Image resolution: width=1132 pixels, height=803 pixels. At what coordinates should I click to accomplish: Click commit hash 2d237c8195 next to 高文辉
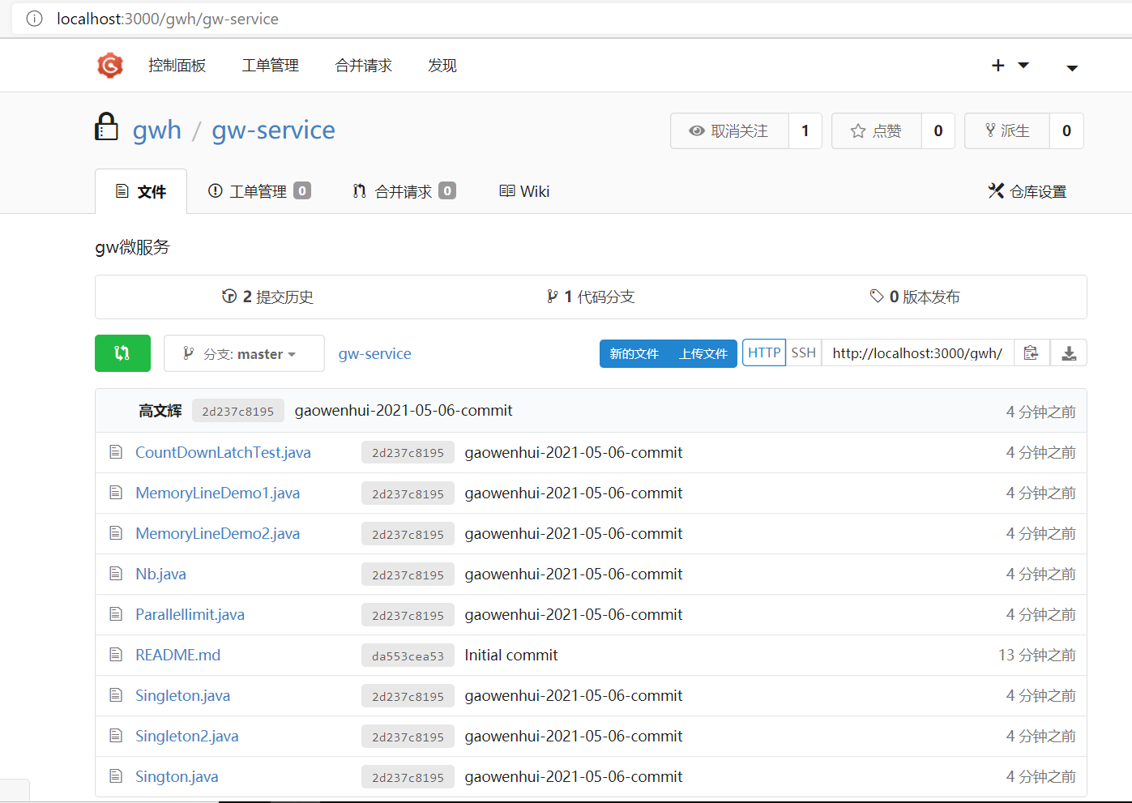point(237,411)
